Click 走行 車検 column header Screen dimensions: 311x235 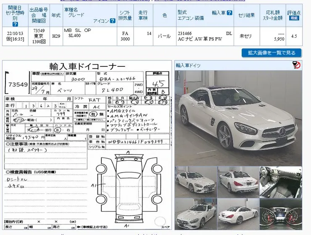point(143,15)
